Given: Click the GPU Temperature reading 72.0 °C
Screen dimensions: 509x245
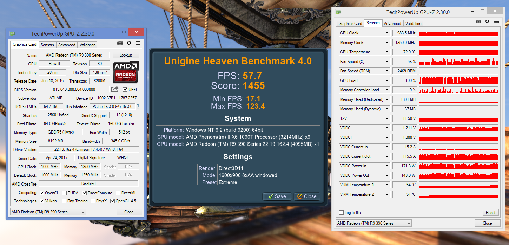Looking at the screenshot, I should click(x=404, y=52).
